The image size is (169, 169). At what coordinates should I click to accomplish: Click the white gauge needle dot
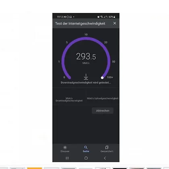(x=102, y=78)
